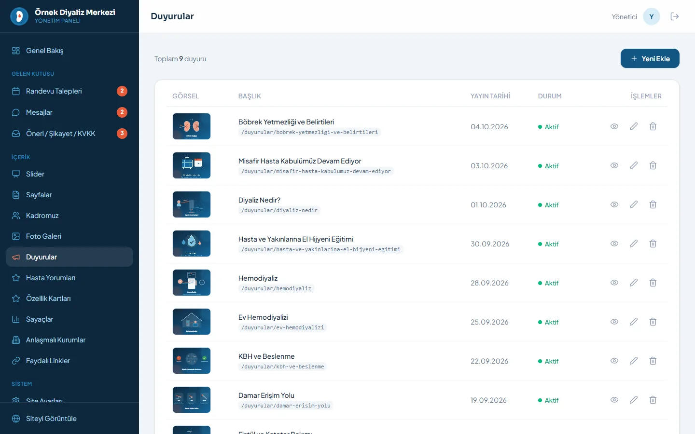Screen dimensions: 695x434
Task: Edit the Hemodiyaliz announcement
Action: (x=634, y=283)
